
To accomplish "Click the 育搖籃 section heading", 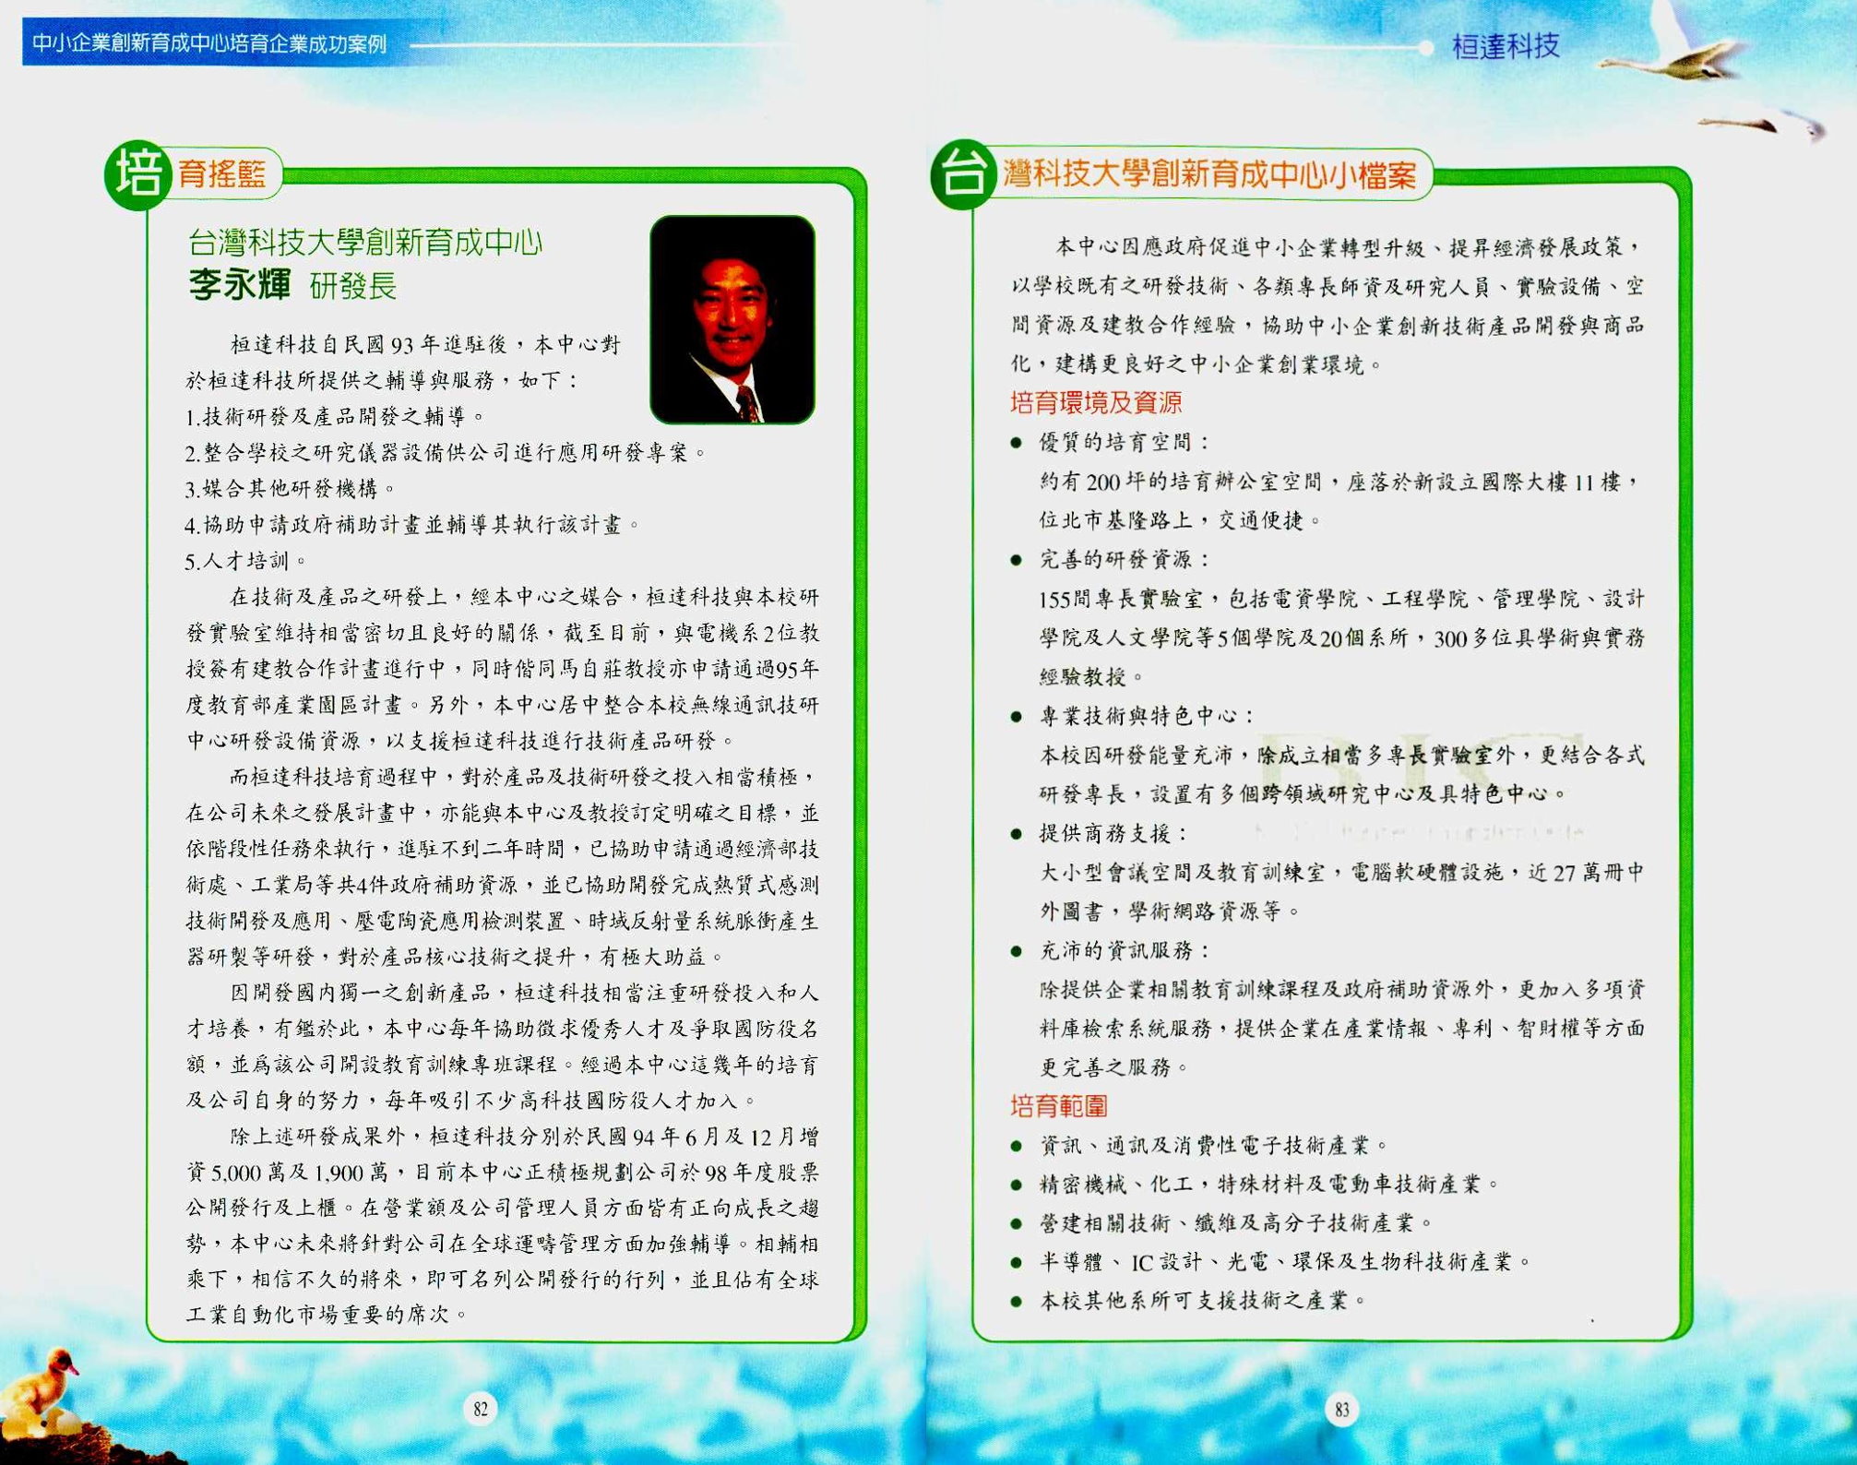I will pyautogui.click(x=222, y=173).
